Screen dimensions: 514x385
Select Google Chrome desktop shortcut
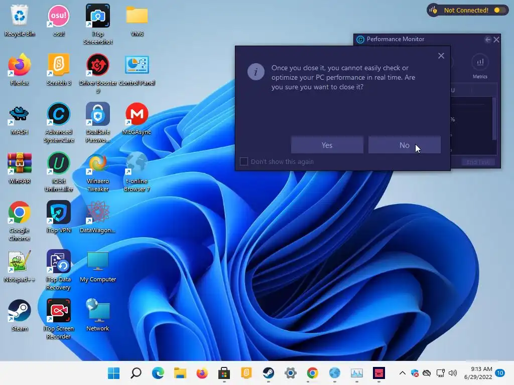pos(20,221)
